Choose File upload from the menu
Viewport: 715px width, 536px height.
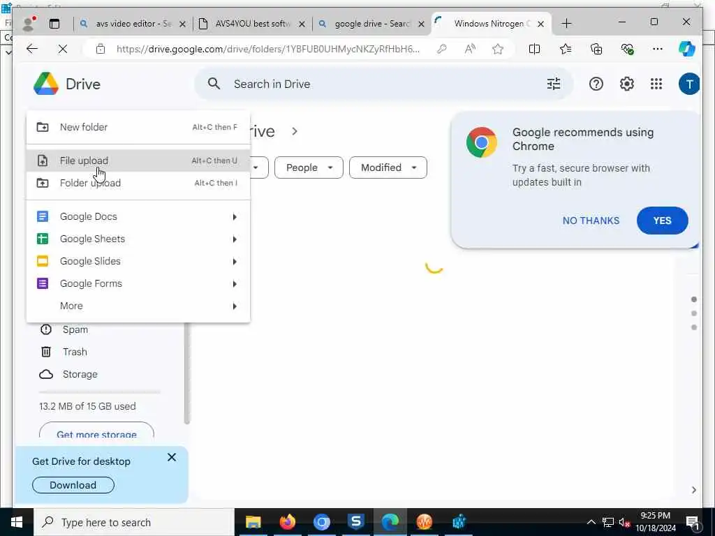pyautogui.click(x=138, y=161)
